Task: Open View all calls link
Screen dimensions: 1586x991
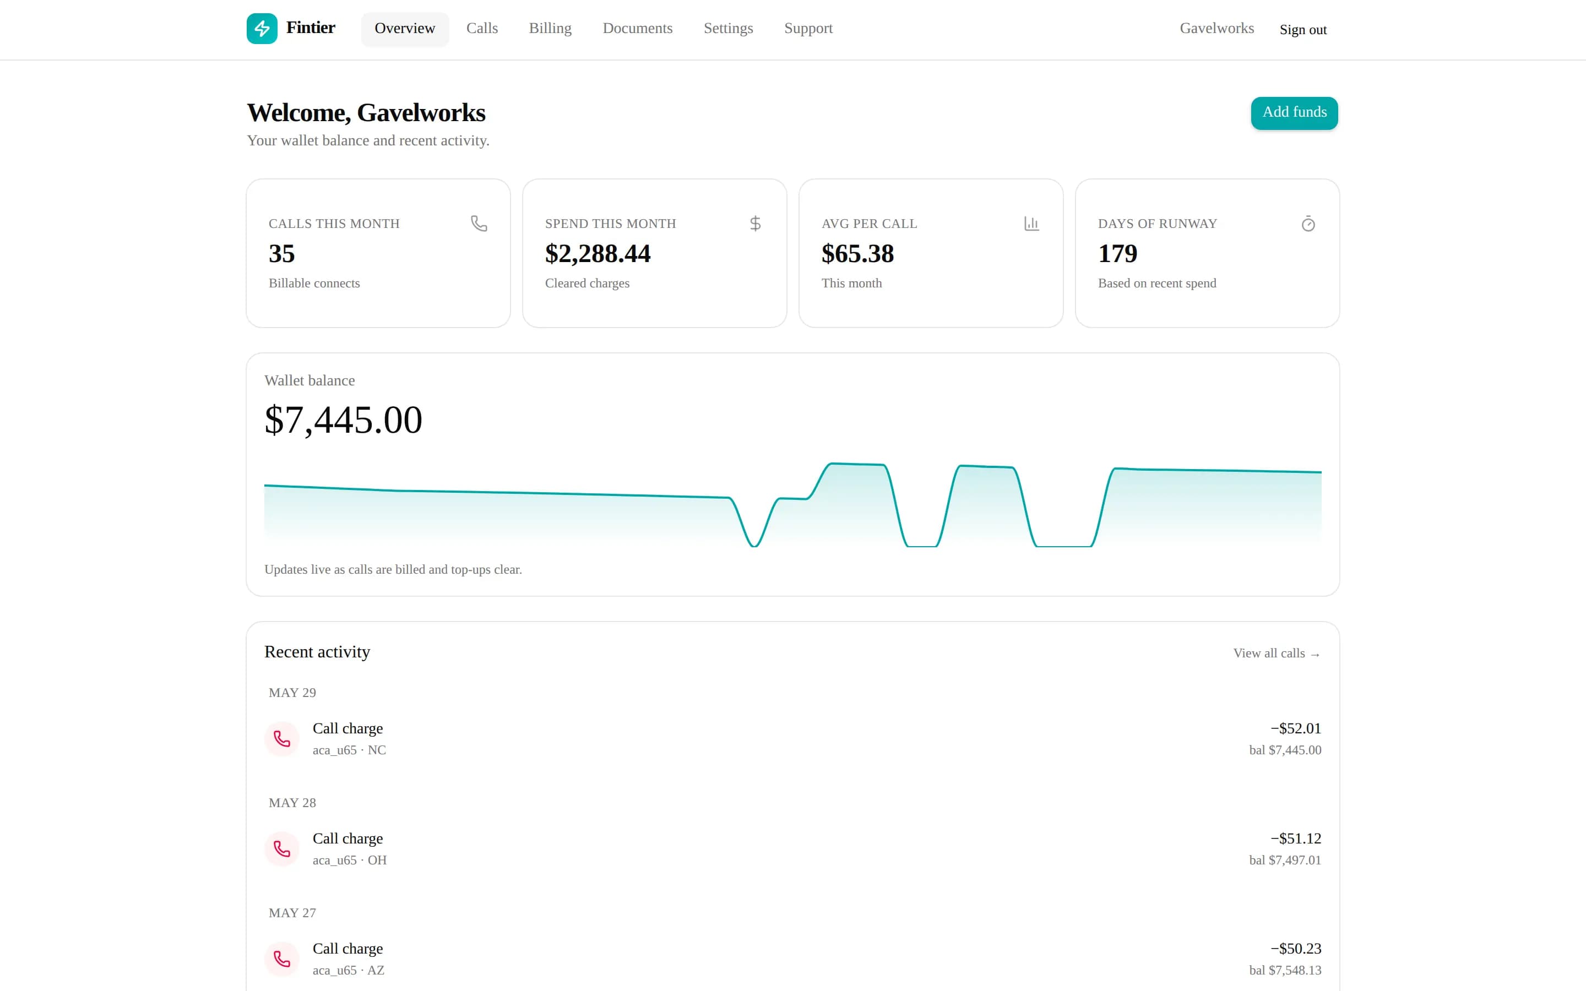Action: click(1277, 654)
